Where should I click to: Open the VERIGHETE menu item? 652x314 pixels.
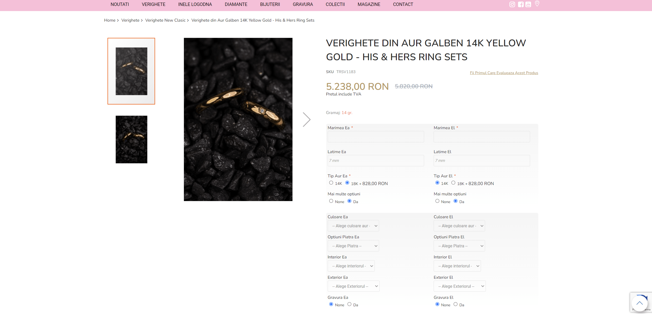coord(154,4)
